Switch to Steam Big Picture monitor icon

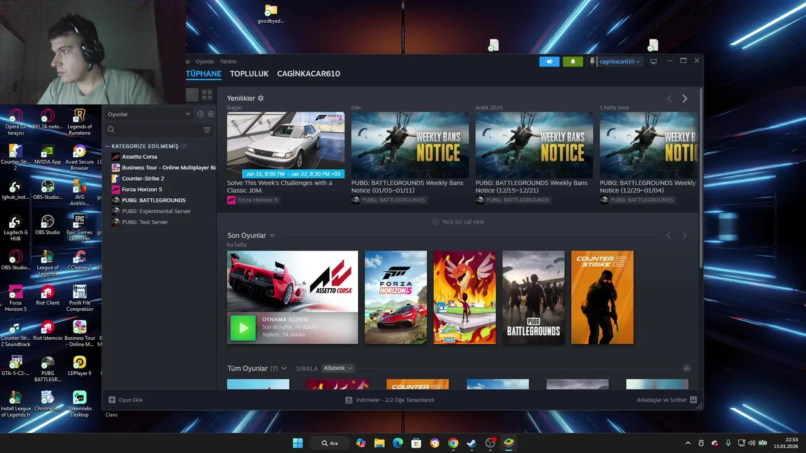(654, 62)
